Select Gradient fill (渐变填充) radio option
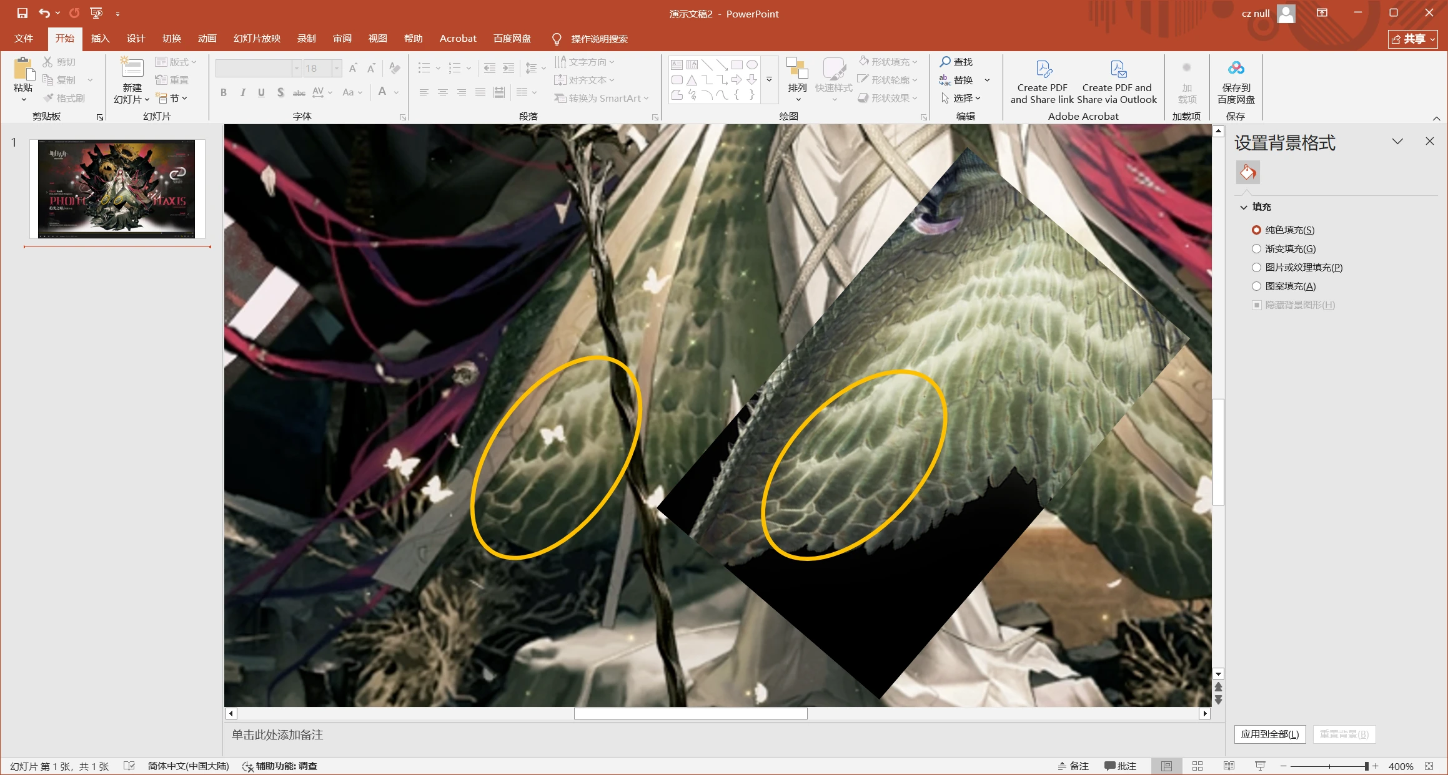The width and height of the screenshot is (1448, 775). coord(1256,249)
